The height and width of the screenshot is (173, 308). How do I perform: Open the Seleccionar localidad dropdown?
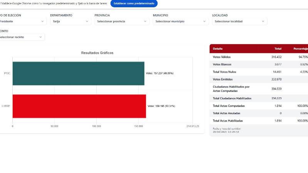tap(239, 22)
